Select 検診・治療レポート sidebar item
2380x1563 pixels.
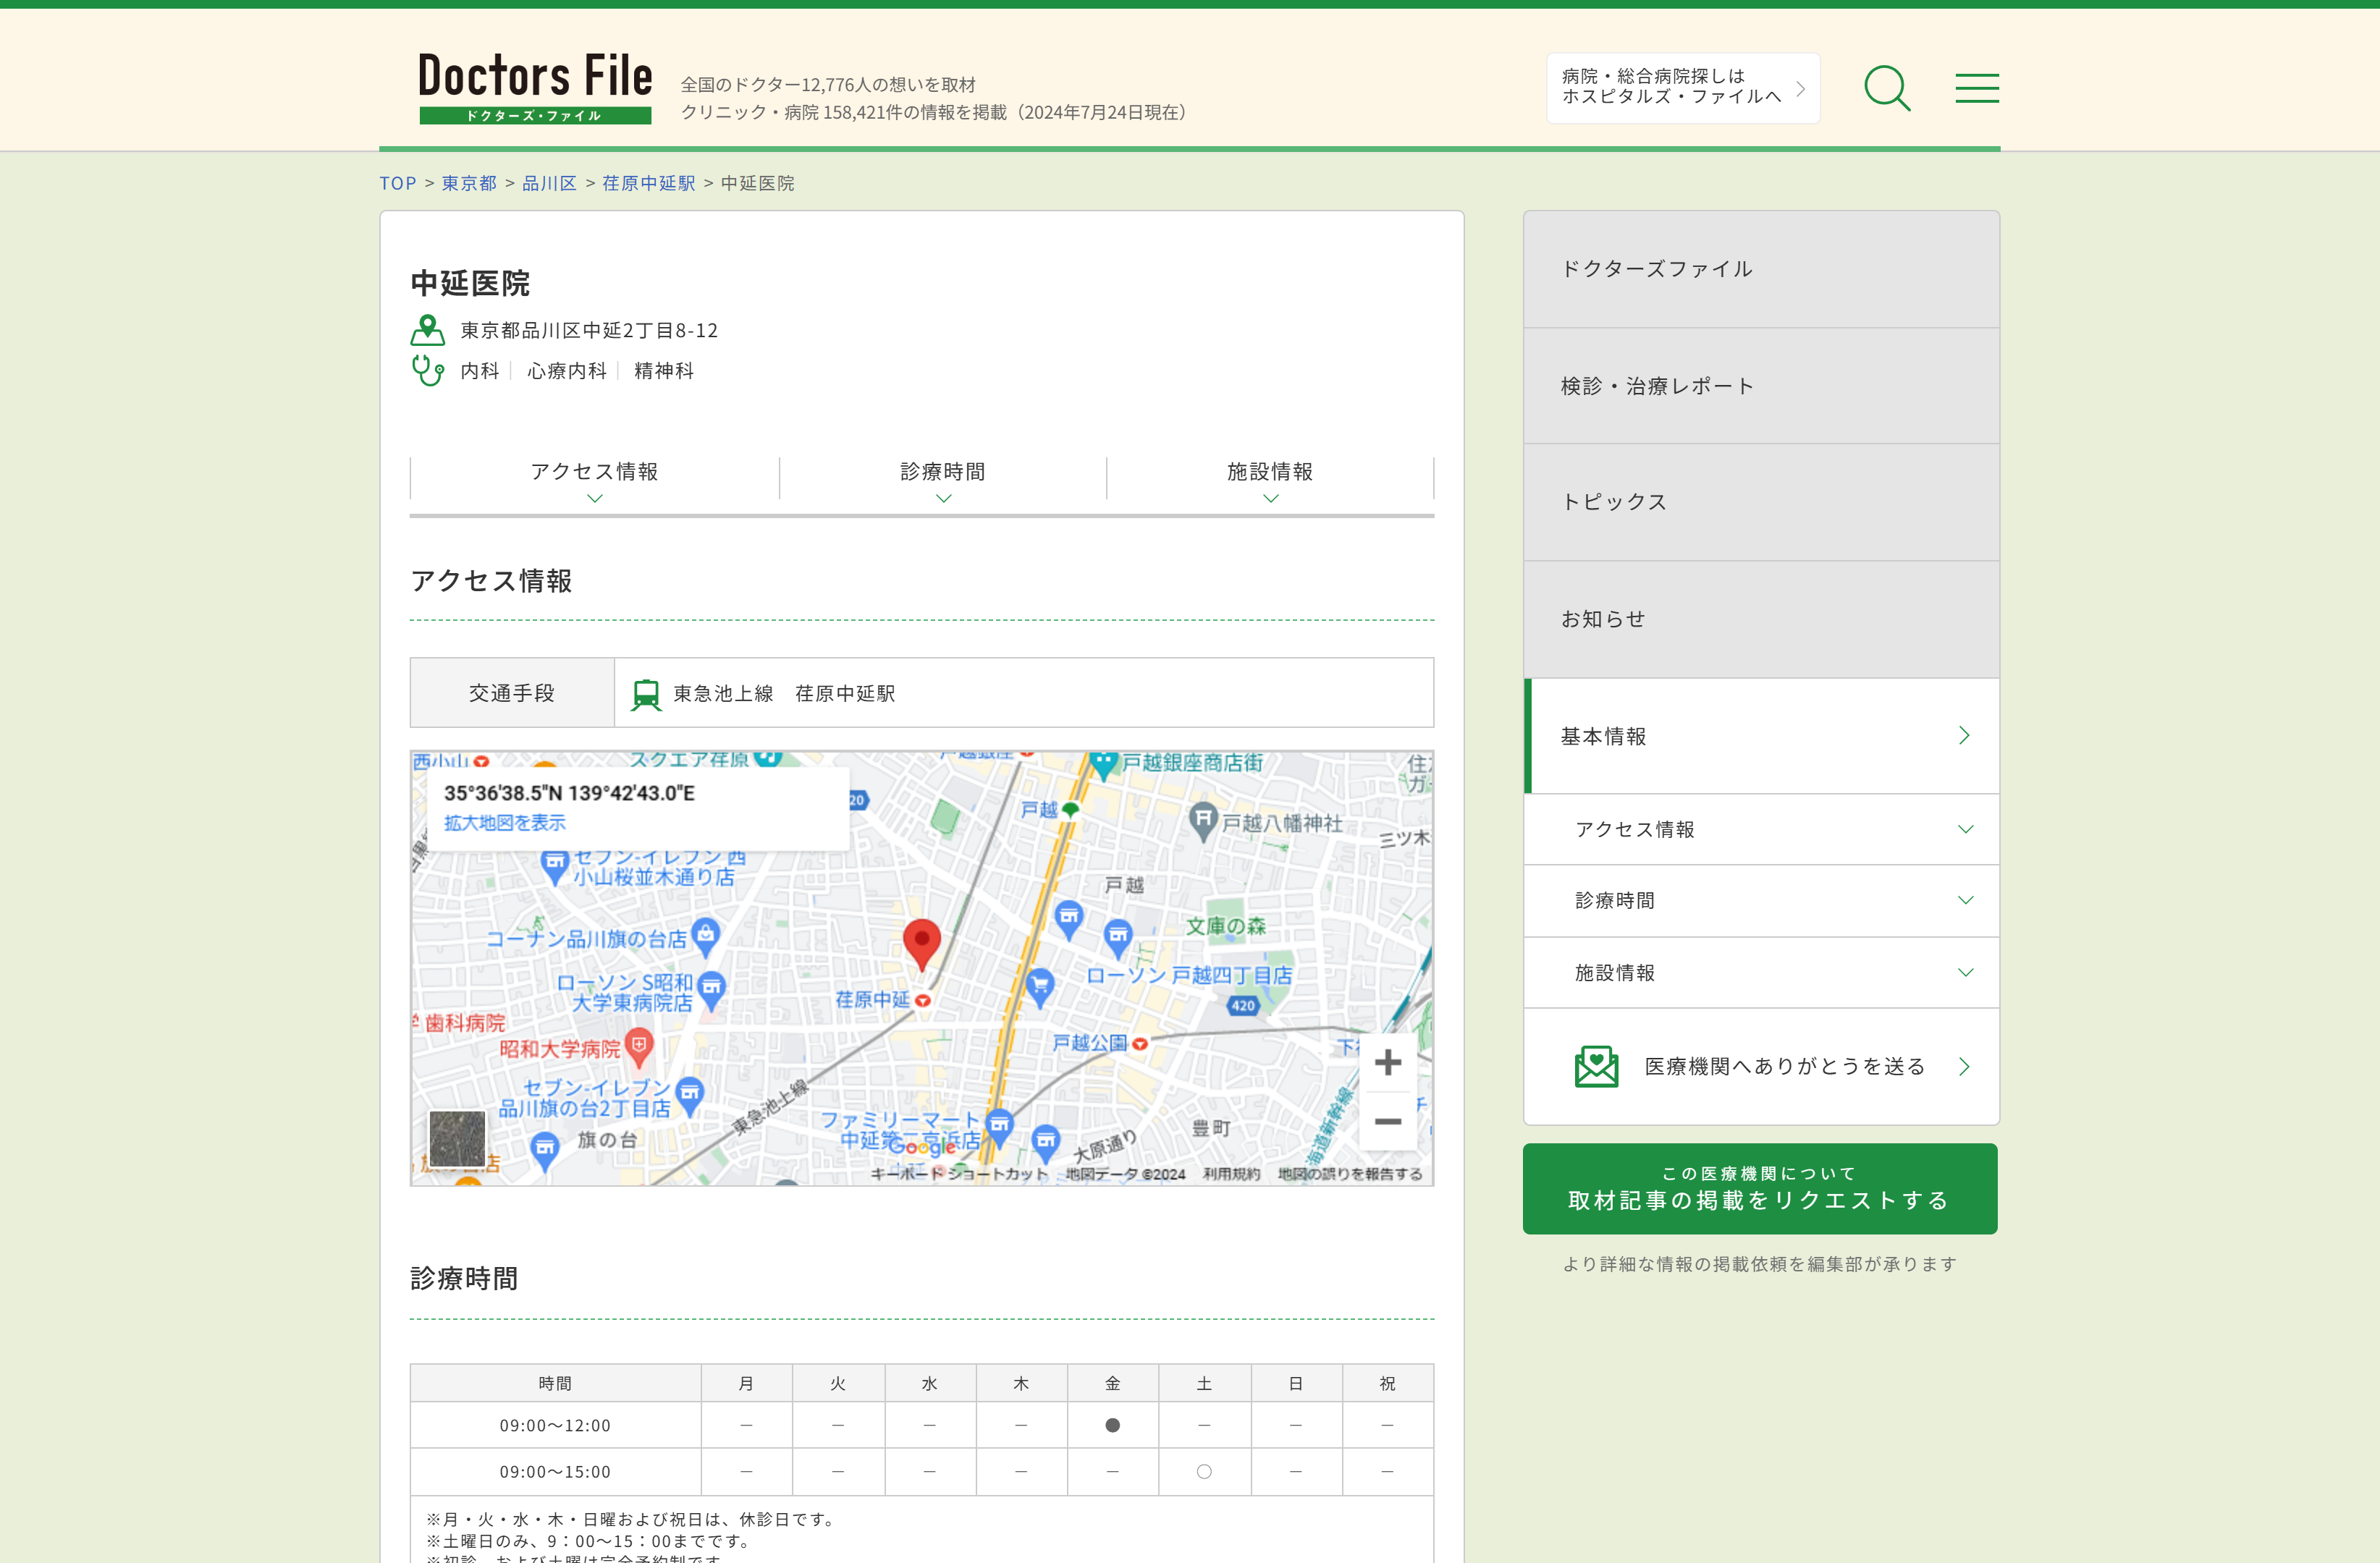point(1761,386)
